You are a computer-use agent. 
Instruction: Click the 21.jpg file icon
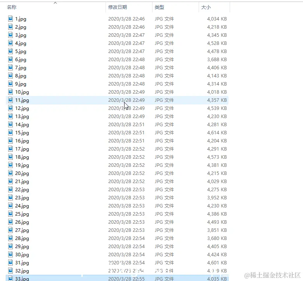10,182
